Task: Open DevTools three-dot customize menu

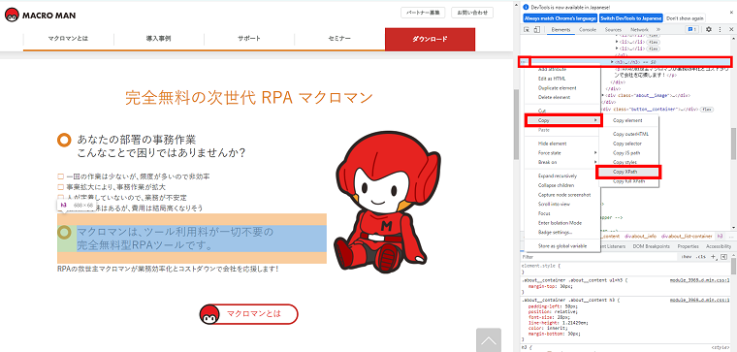Action: [720, 30]
